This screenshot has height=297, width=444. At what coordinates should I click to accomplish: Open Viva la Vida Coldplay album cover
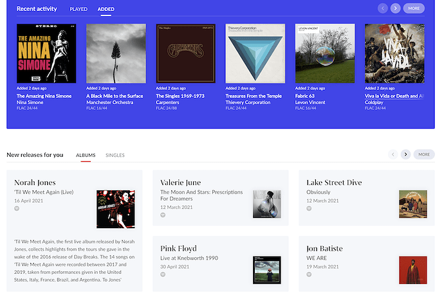pyautogui.click(x=394, y=53)
